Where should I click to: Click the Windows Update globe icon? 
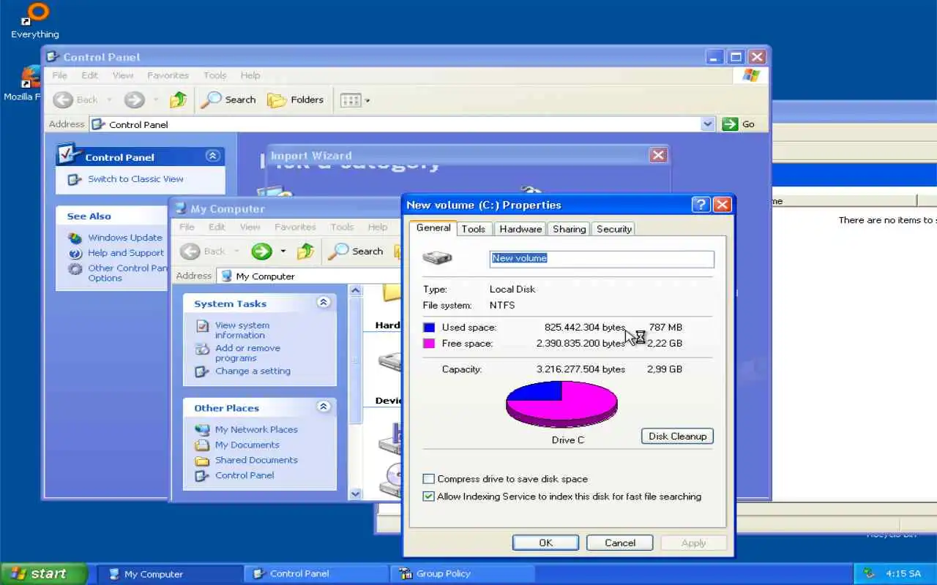(75, 238)
